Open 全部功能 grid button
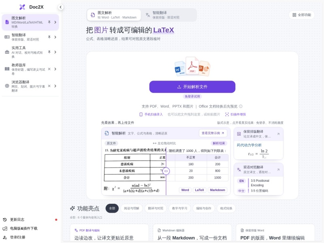 pos(302,15)
